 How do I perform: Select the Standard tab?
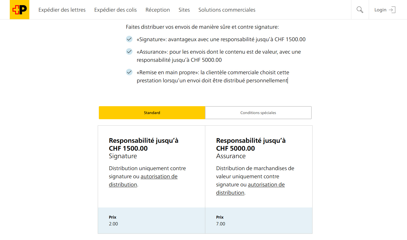(x=152, y=113)
